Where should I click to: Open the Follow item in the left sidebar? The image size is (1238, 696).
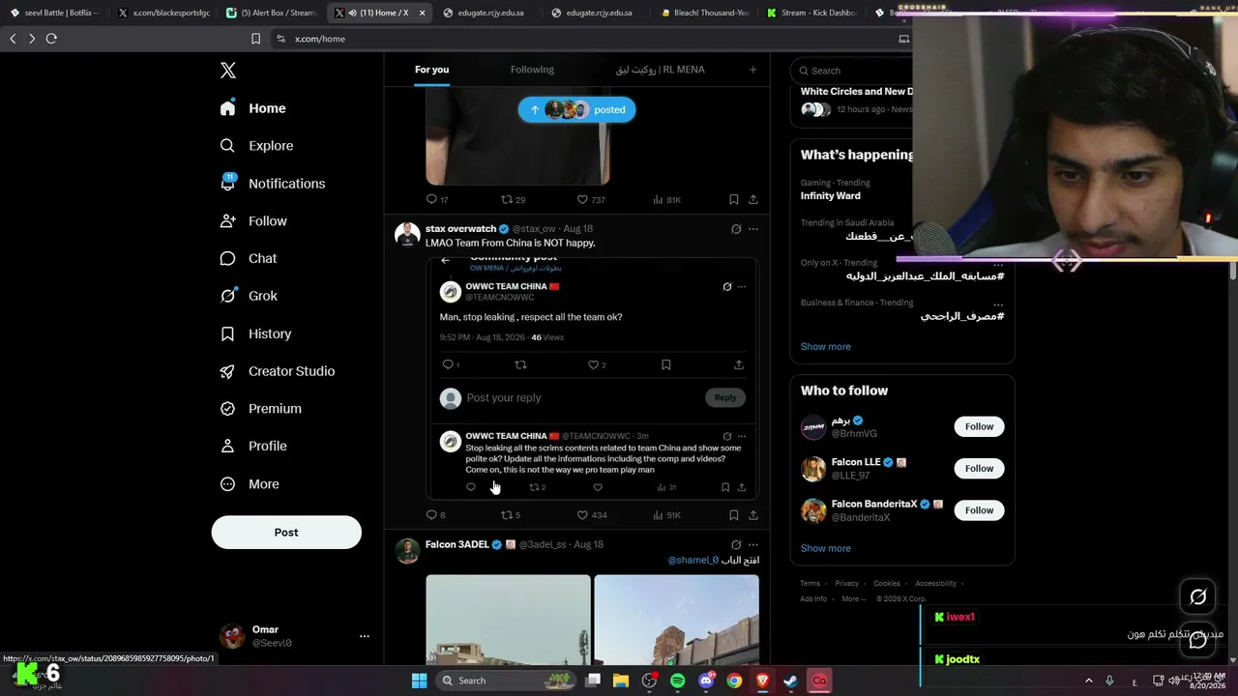(252, 221)
